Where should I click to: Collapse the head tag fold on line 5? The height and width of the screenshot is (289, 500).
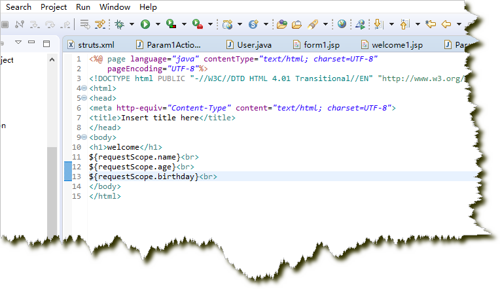[84, 98]
